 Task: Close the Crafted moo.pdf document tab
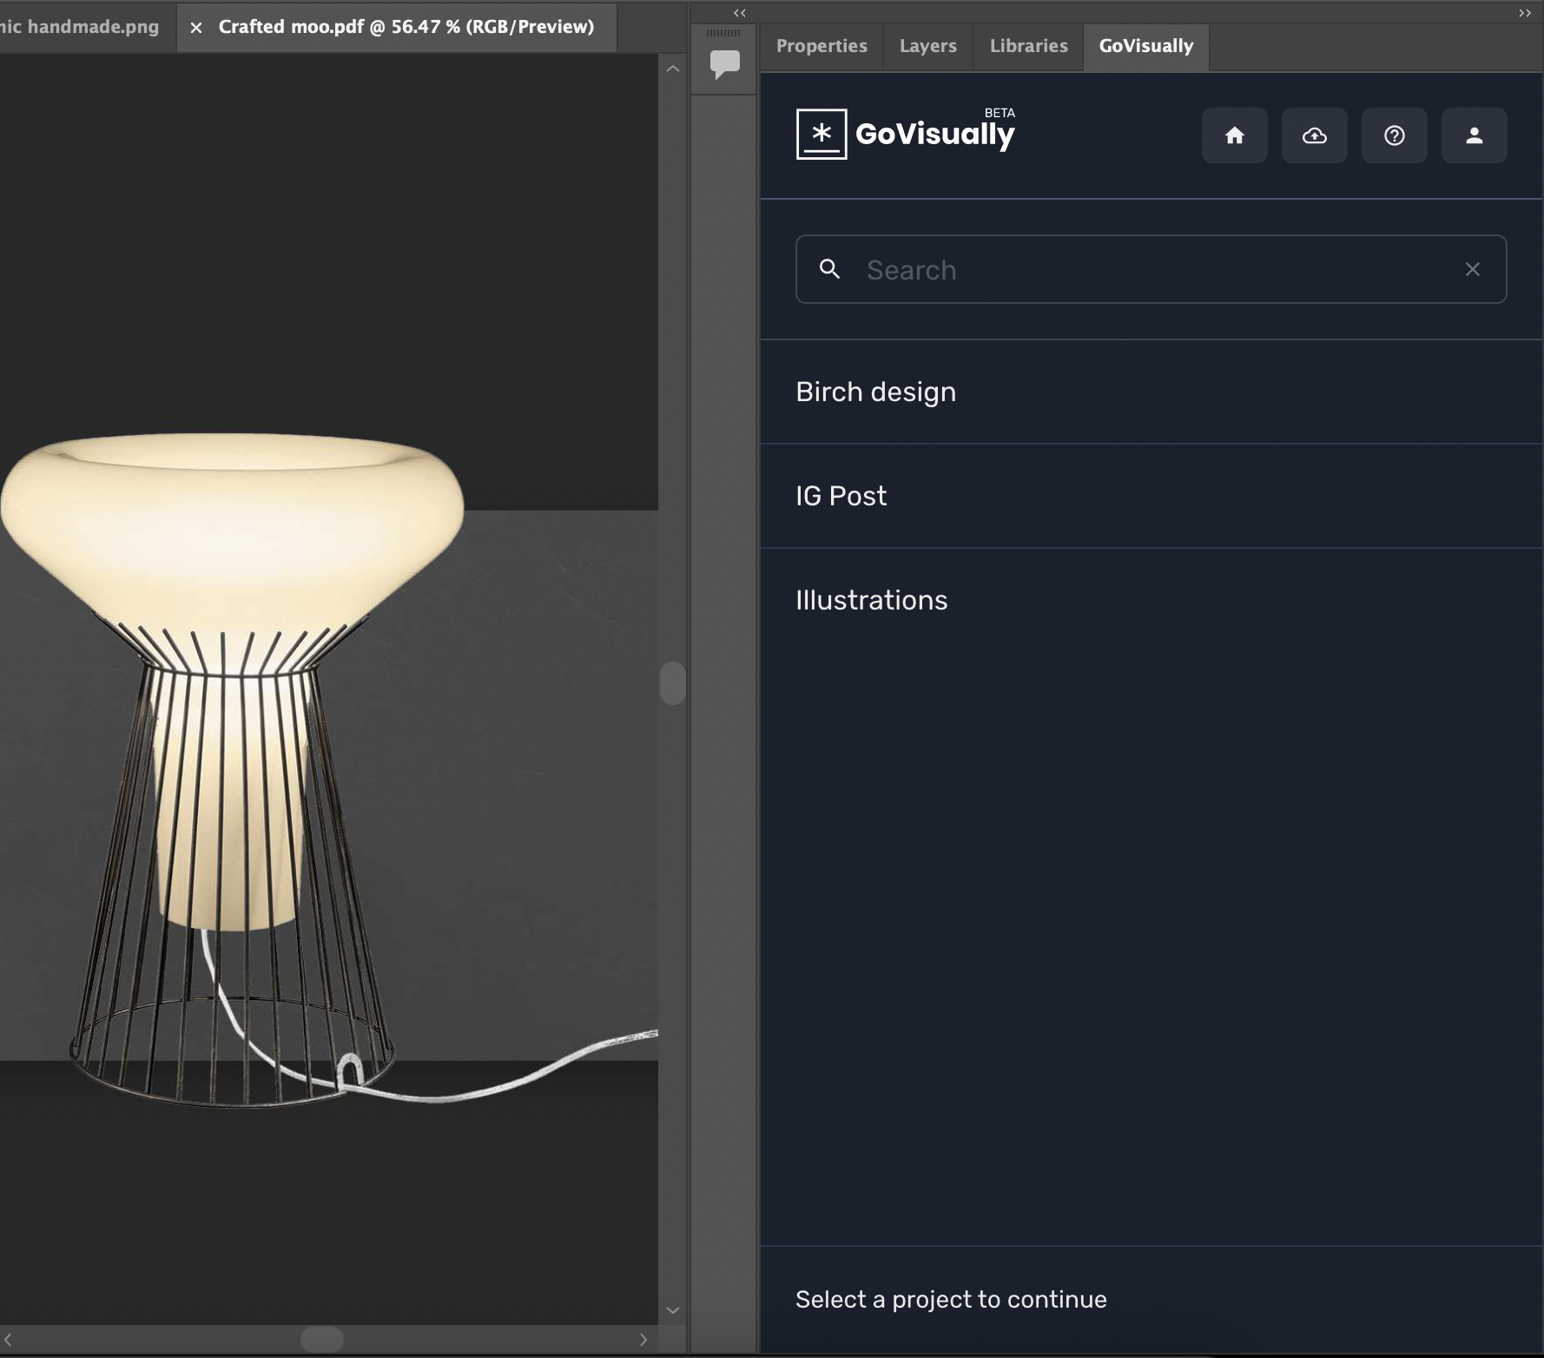(195, 27)
